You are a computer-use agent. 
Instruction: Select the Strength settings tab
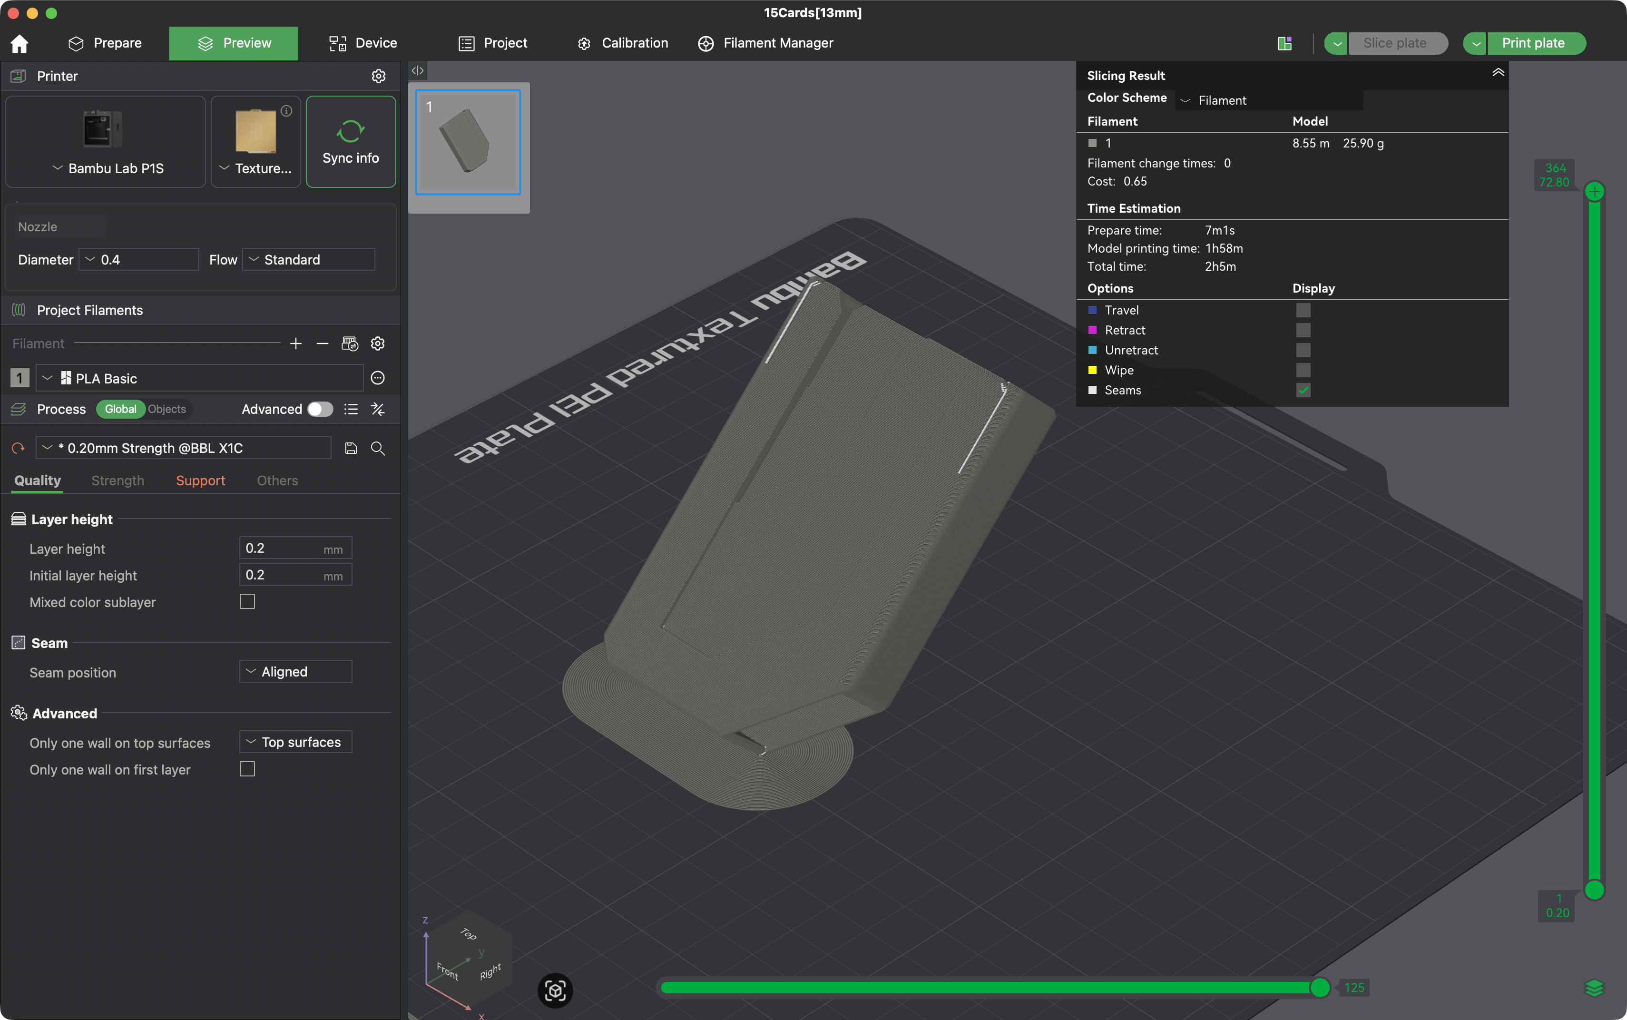(118, 481)
